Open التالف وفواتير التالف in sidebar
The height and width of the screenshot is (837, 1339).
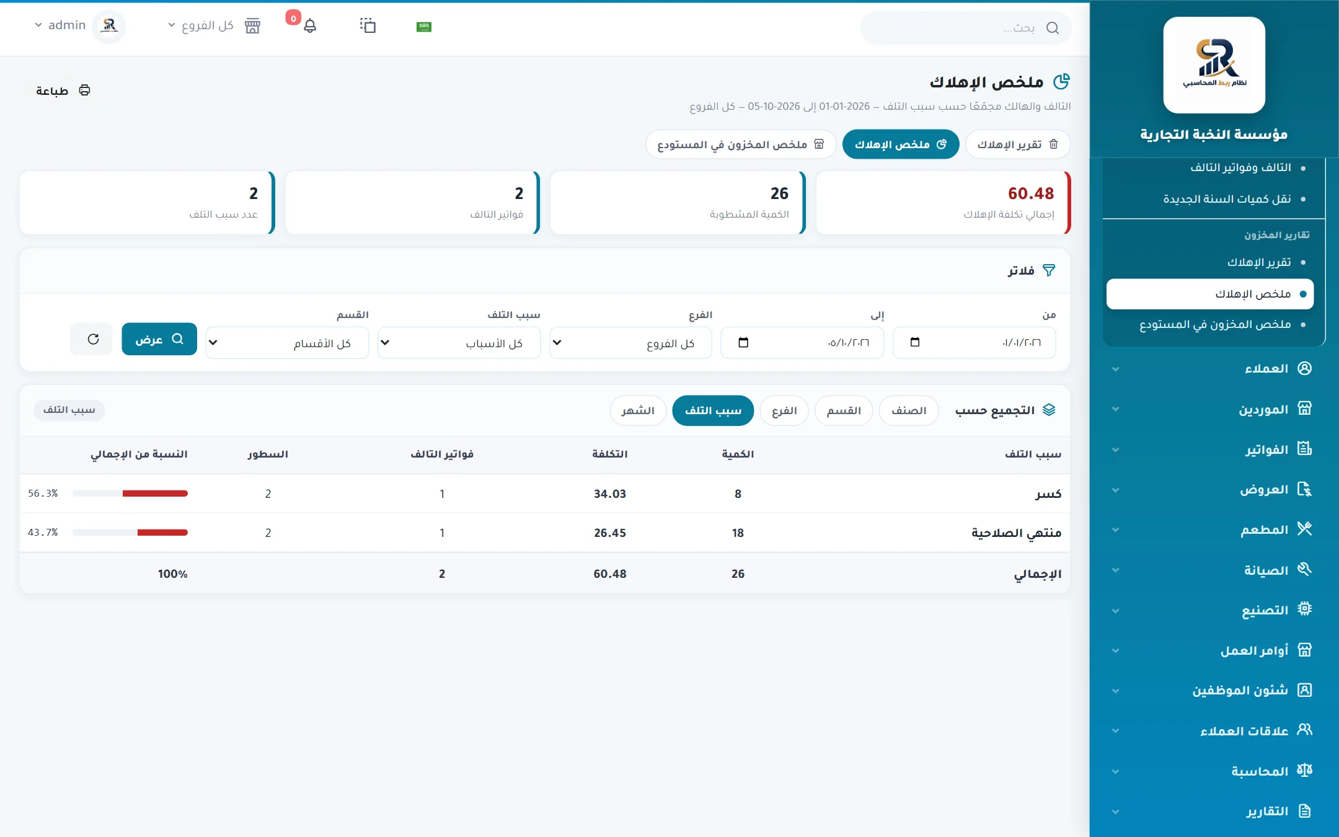(x=1240, y=167)
